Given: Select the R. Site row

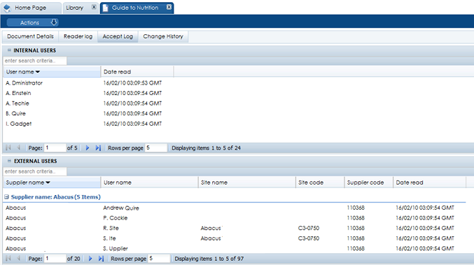Looking at the screenshot, I should tap(235, 228).
